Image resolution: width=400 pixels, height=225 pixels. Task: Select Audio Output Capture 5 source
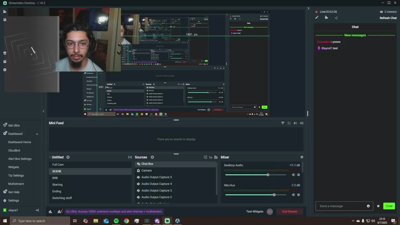(x=175, y=177)
